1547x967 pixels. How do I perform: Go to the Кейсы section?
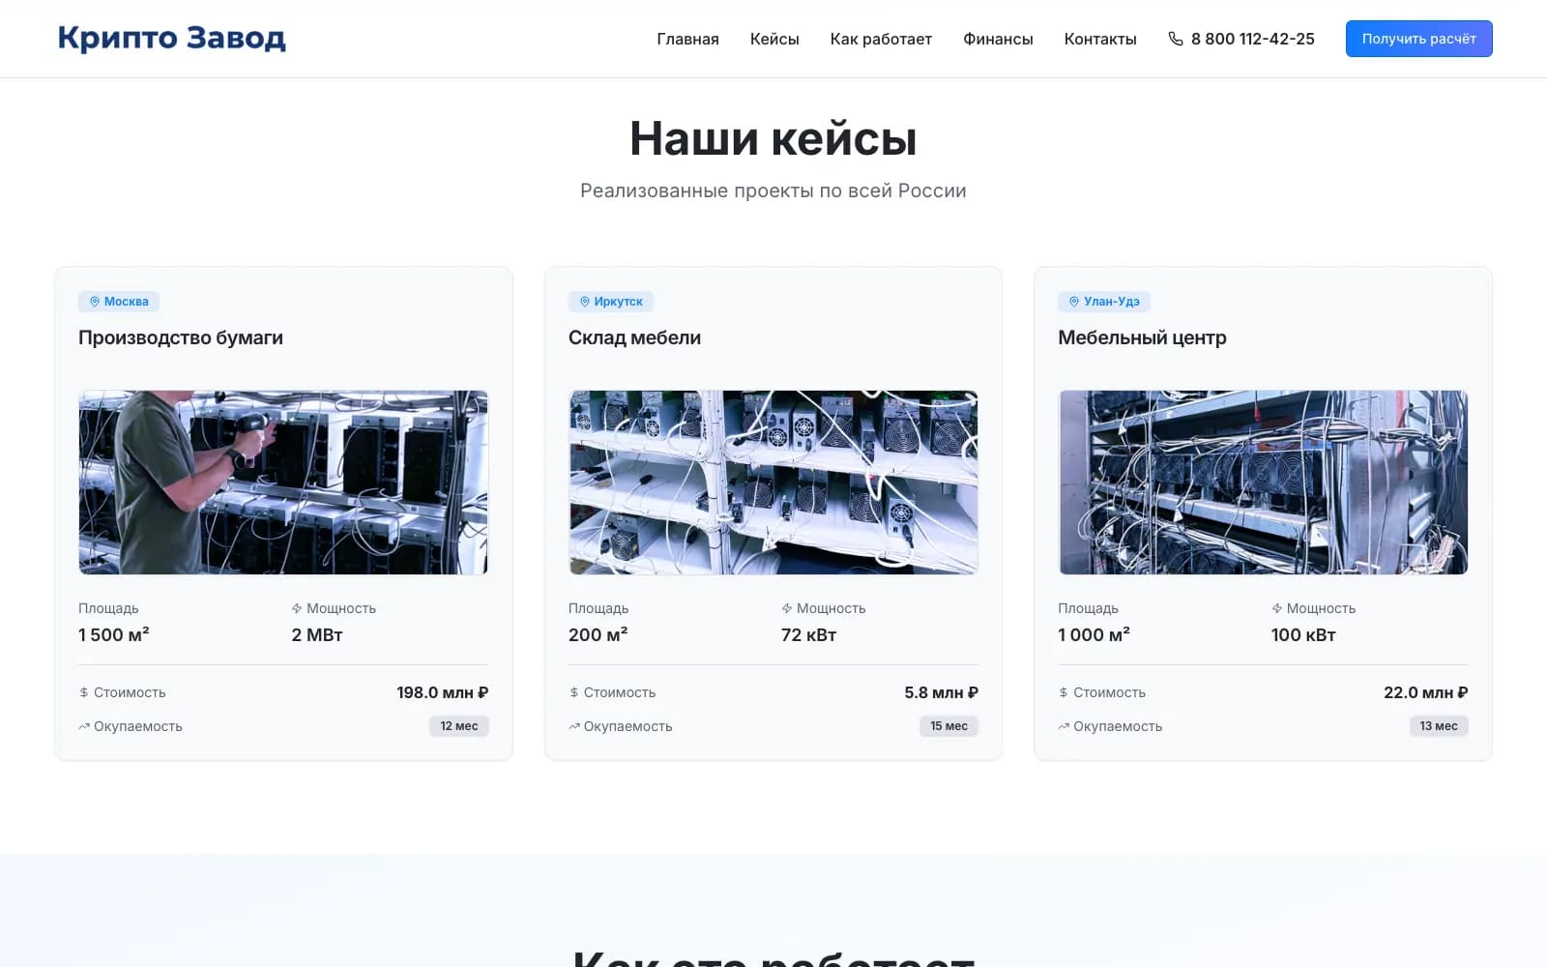click(774, 39)
